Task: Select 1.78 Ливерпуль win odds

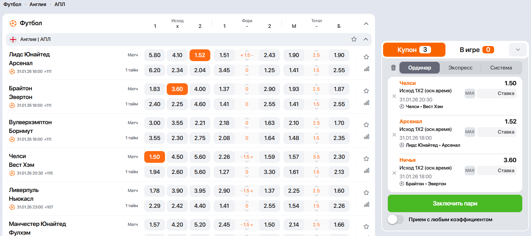Action: [155, 191]
